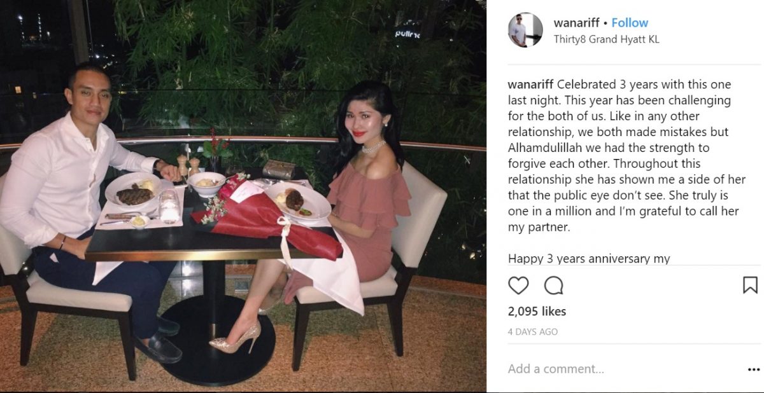Screen dimensions: 764x393
Task: Open wanariff username in header
Action: (577, 23)
